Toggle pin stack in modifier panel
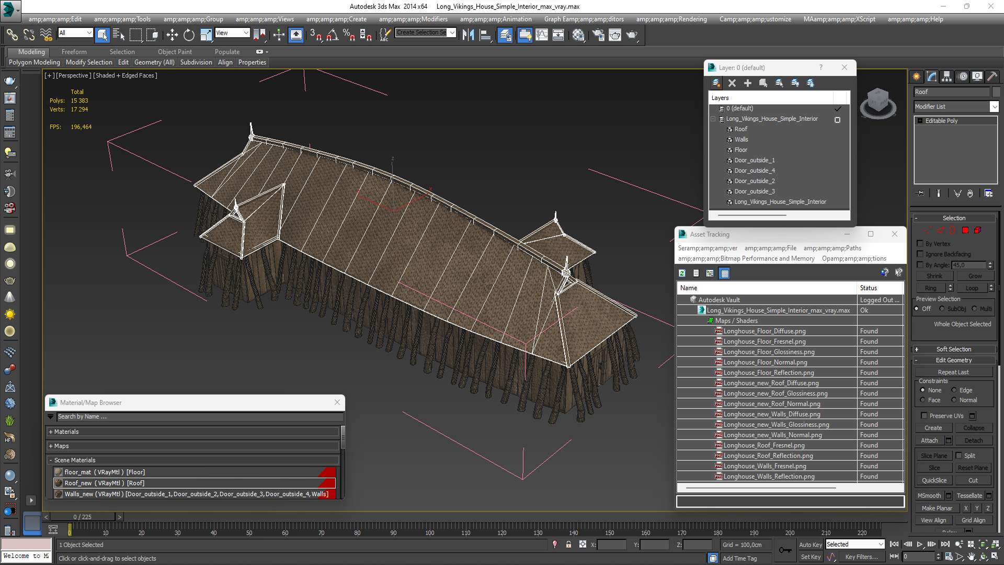 click(921, 194)
